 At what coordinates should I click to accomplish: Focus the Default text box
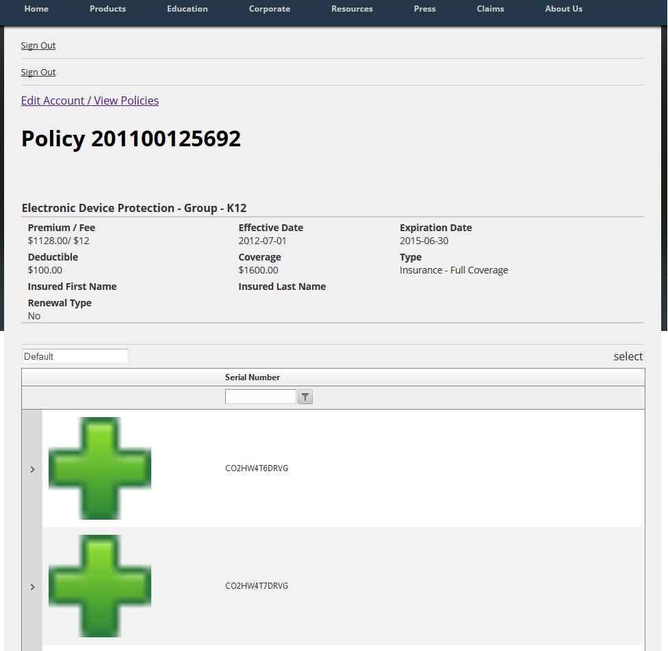click(75, 356)
